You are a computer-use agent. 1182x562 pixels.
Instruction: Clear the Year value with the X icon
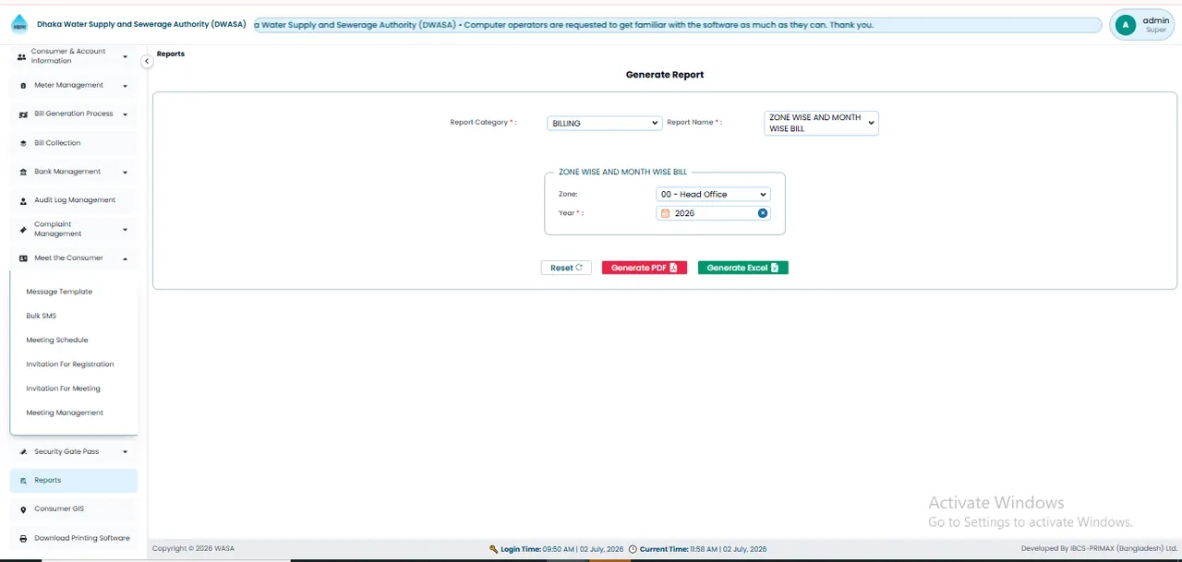pos(763,213)
